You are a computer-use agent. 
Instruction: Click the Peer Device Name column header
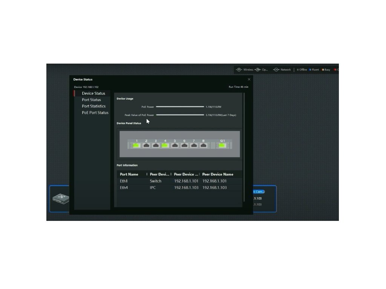coord(218,174)
